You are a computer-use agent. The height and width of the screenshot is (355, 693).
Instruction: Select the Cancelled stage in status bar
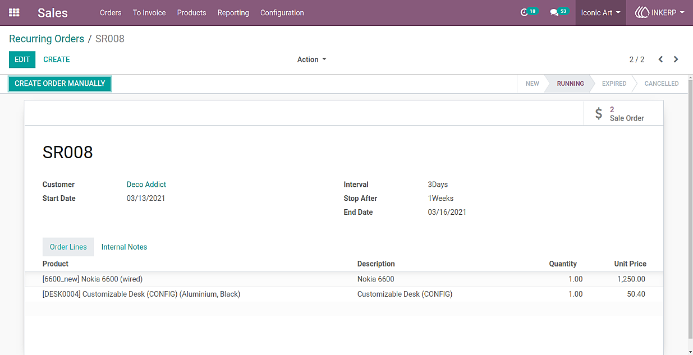coord(662,84)
